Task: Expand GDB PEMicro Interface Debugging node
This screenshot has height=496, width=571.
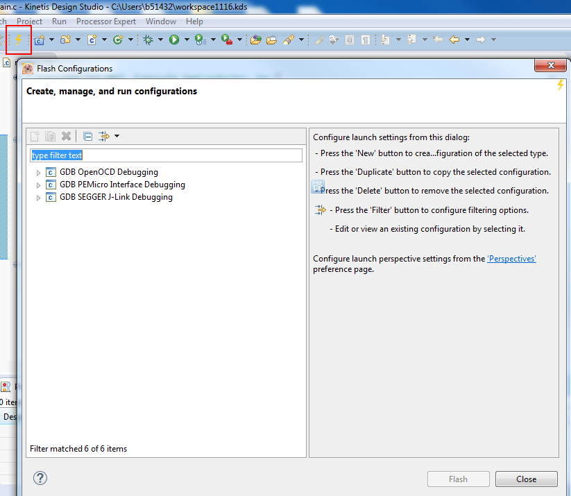Action: point(38,185)
